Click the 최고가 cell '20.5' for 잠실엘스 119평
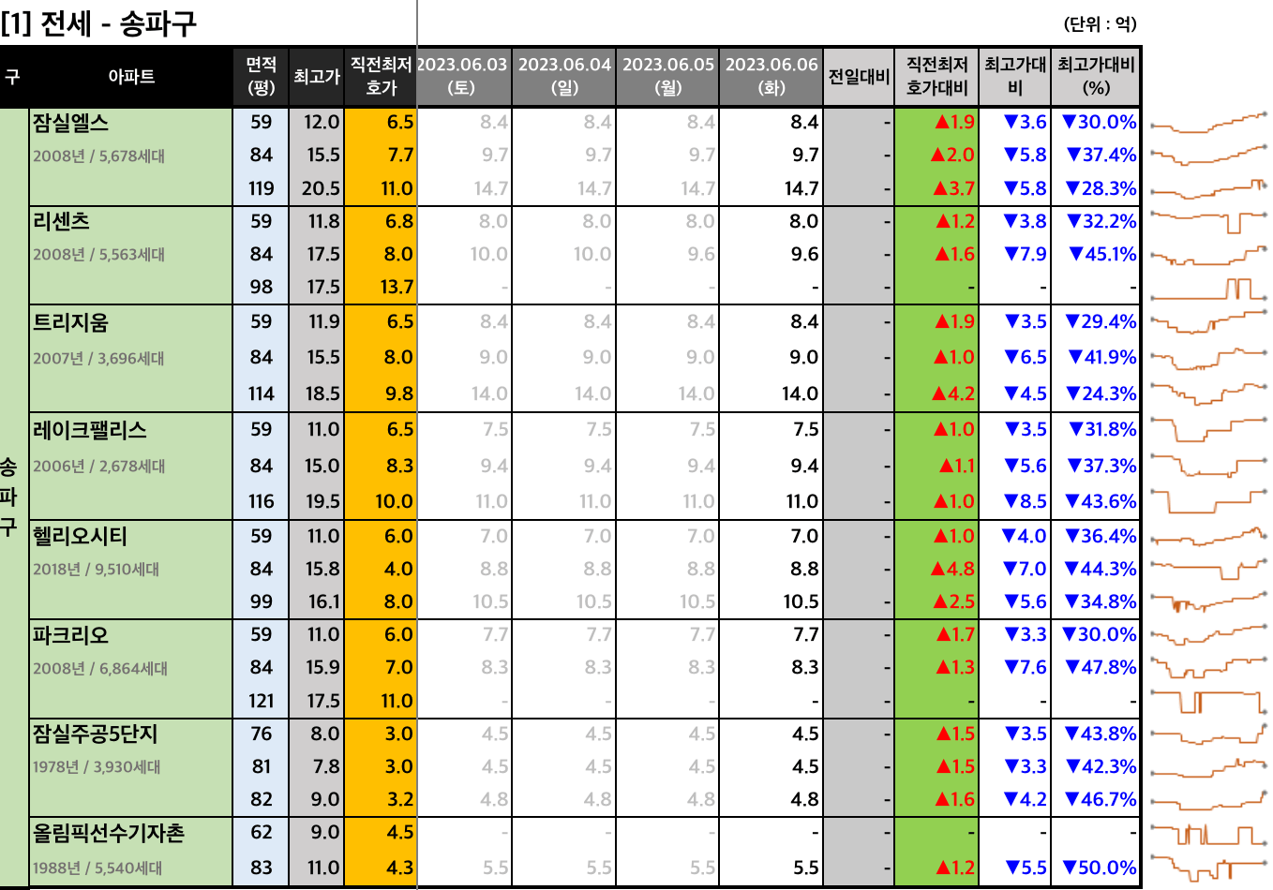This screenshot has height=890, width=1273. coord(321,188)
